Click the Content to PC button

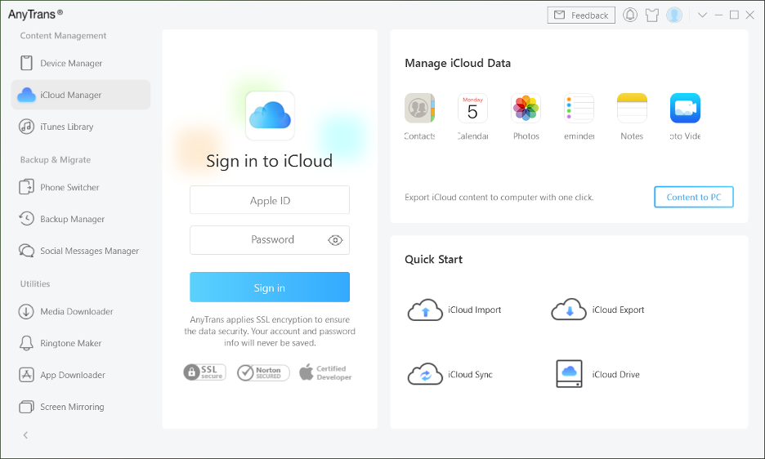point(693,197)
